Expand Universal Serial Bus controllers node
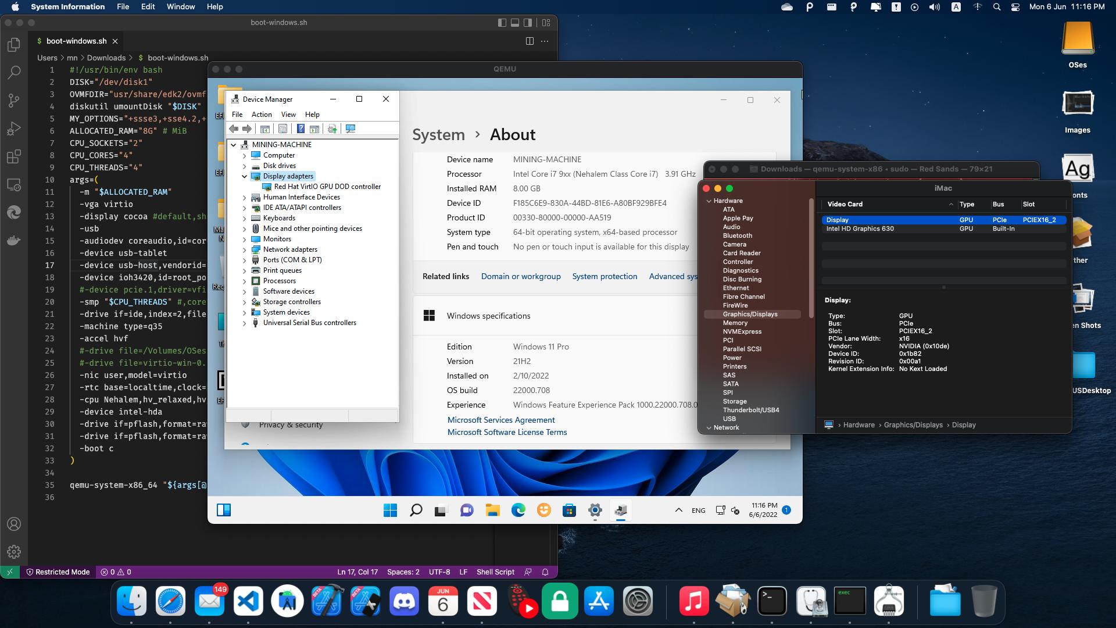This screenshot has height=628, width=1116. [x=244, y=323]
